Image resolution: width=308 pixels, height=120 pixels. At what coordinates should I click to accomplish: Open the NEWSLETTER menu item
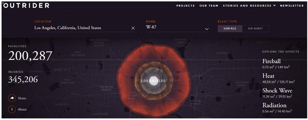(x=292, y=6)
